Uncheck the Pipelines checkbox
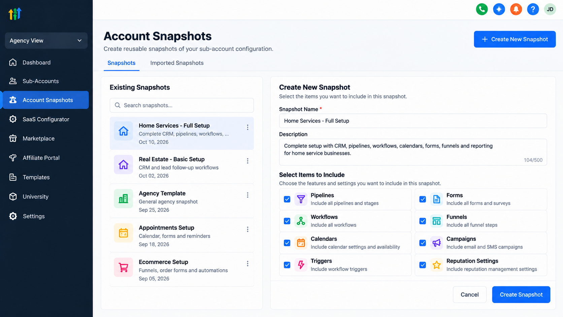The width and height of the screenshot is (563, 317). click(287, 199)
